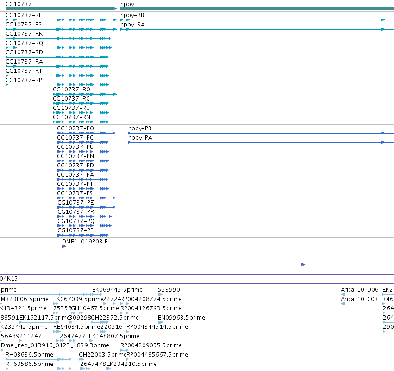
Task: Click the 2647477 feature label
Action: coord(72,336)
